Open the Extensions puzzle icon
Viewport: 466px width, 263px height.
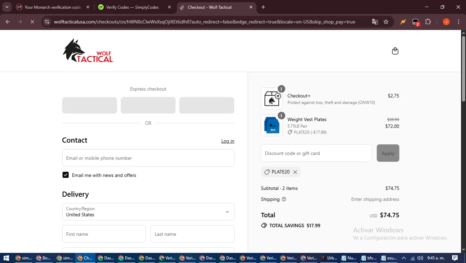click(428, 22)
